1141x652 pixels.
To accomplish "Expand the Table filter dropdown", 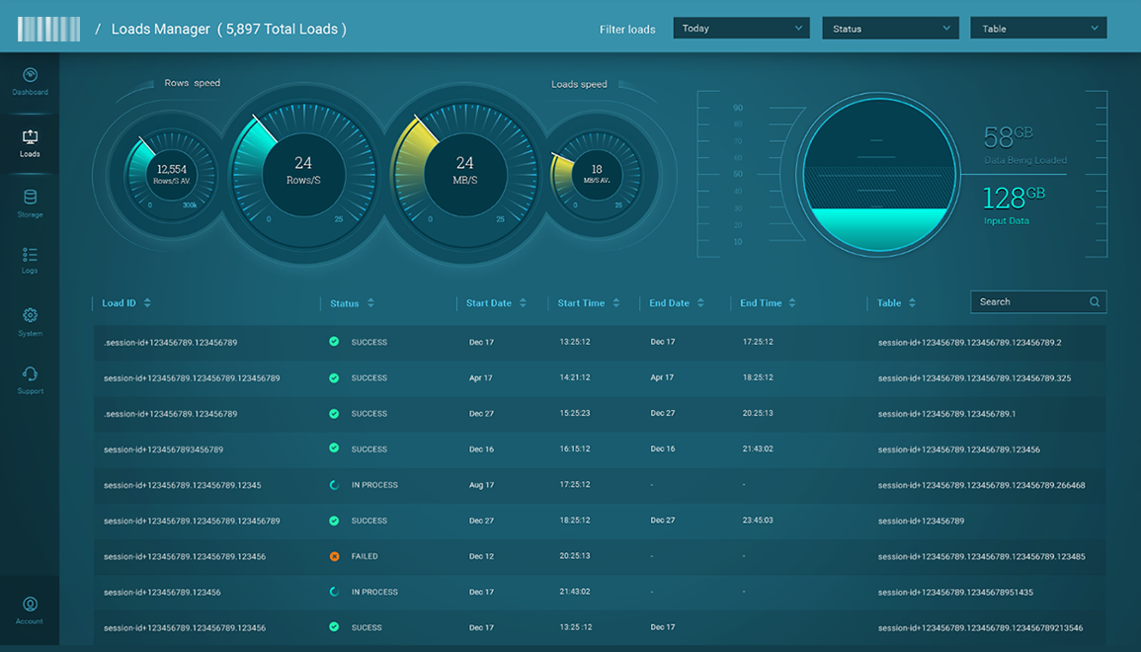I will 1037,29.
